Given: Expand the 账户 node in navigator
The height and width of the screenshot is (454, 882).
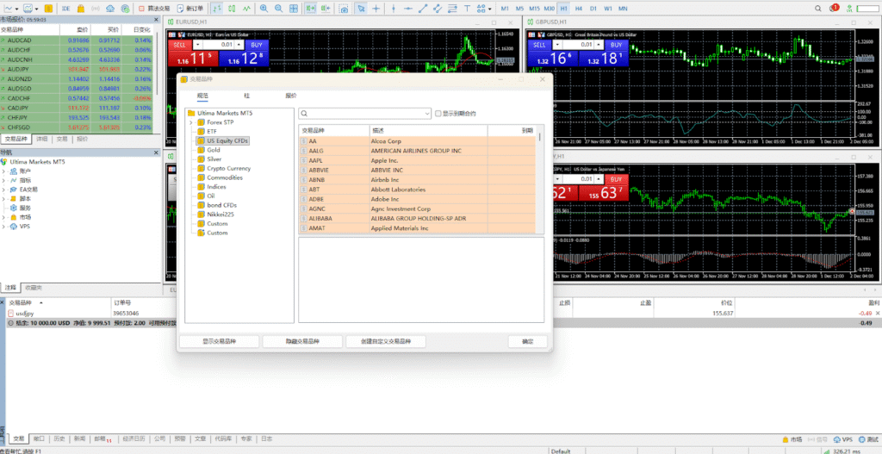Looking at the screenshot, I should 4,171.
